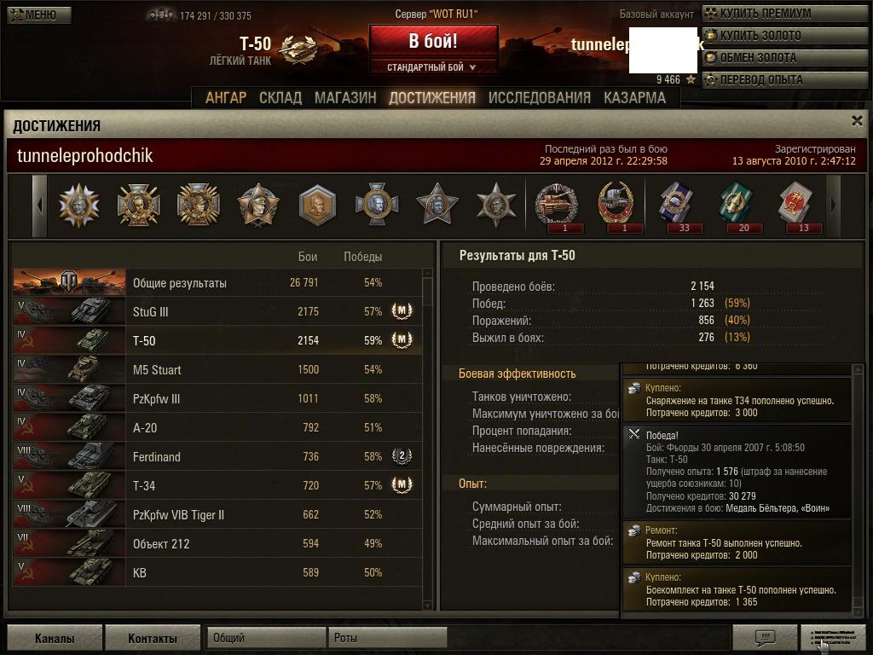This screenshot has width=873, height=655.
Task: Show more medals with right arrow
Action: tap(833, 206)
